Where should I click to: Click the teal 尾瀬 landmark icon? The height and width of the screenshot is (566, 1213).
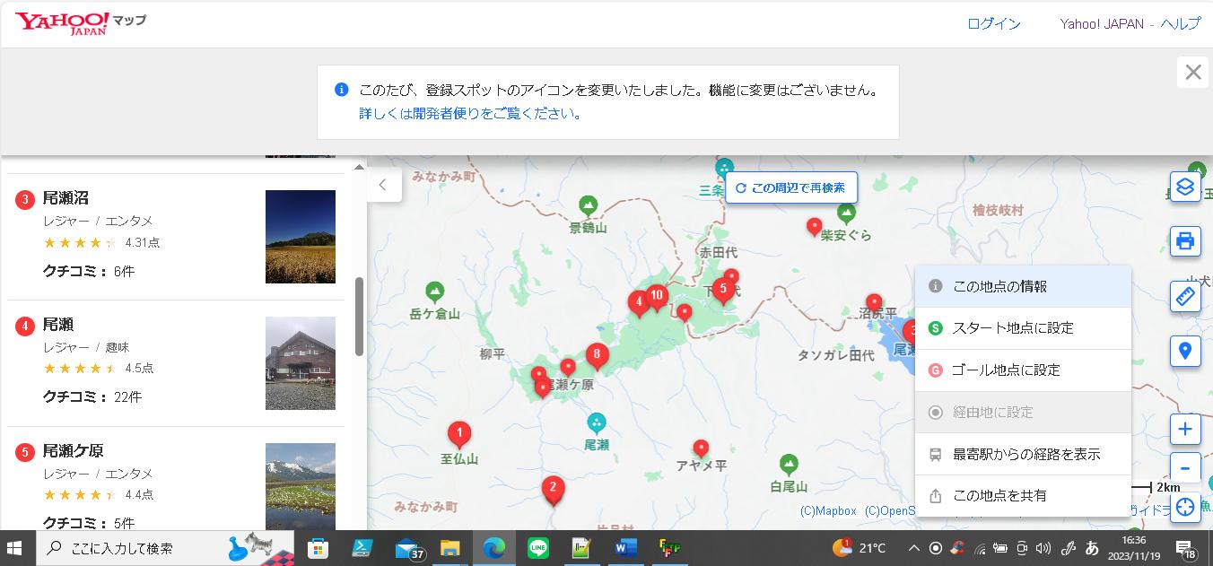597,422
